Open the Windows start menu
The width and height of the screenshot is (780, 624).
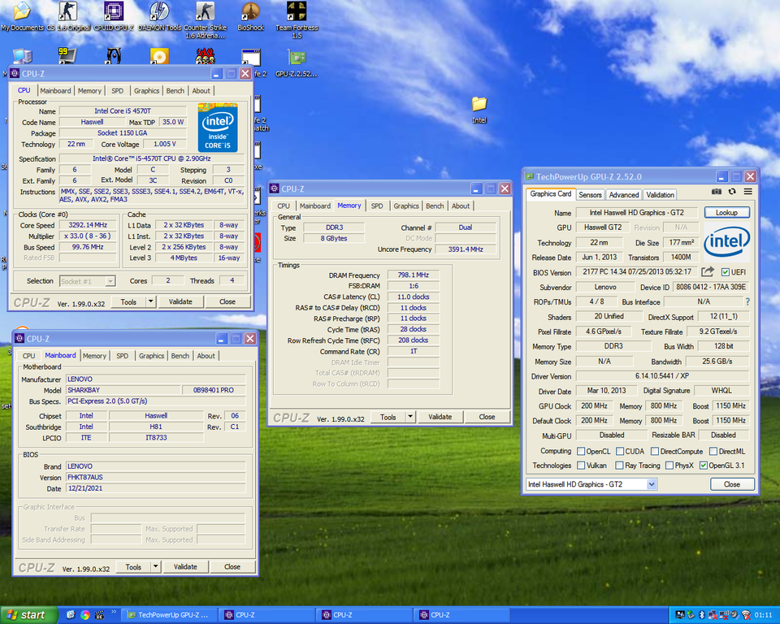[29, 615]
